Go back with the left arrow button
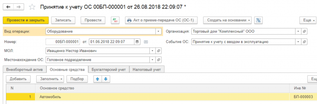Screen dimensions: 317x104 click(8, 7)
